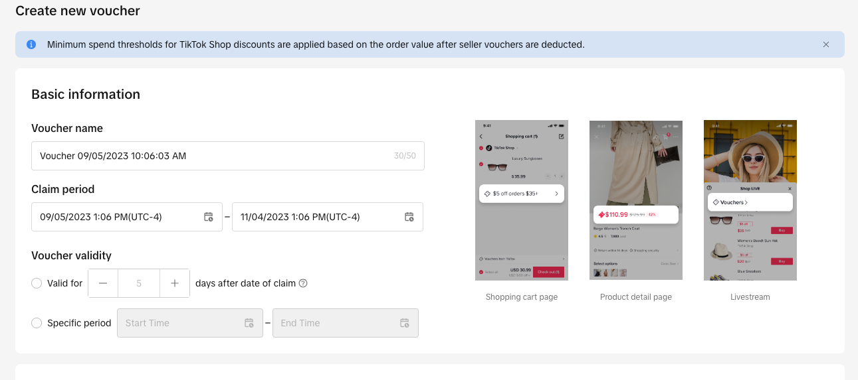Edit the Voucher name text field
858x380 pixels.
point(213,156)
